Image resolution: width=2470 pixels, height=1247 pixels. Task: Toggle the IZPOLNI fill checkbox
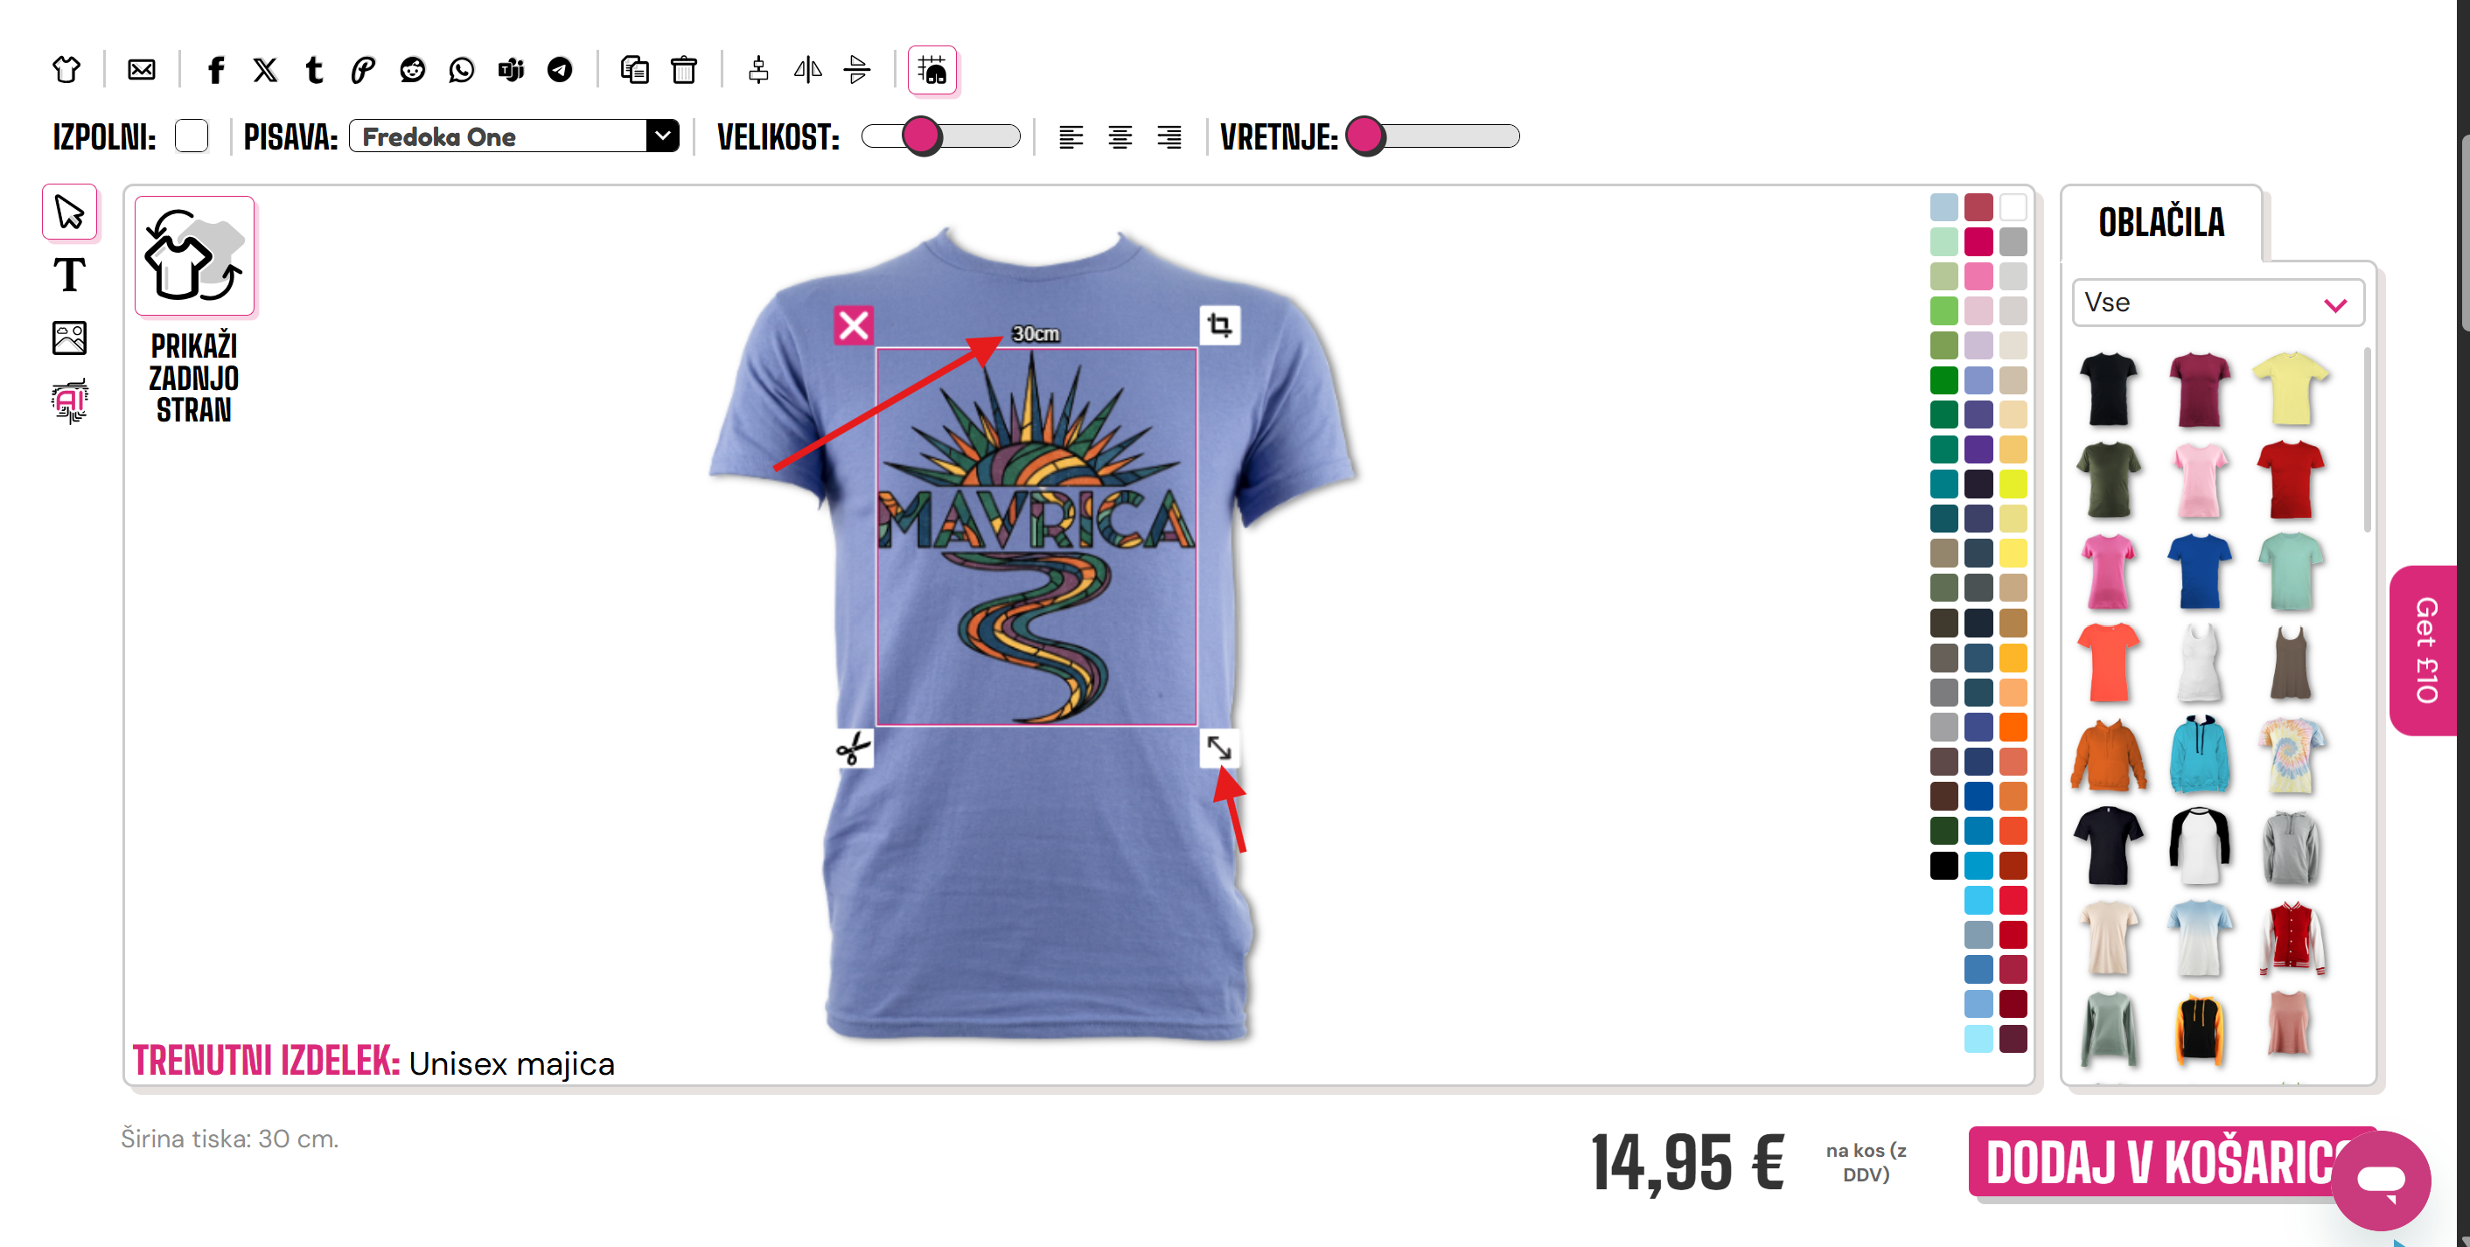point(192,136)
